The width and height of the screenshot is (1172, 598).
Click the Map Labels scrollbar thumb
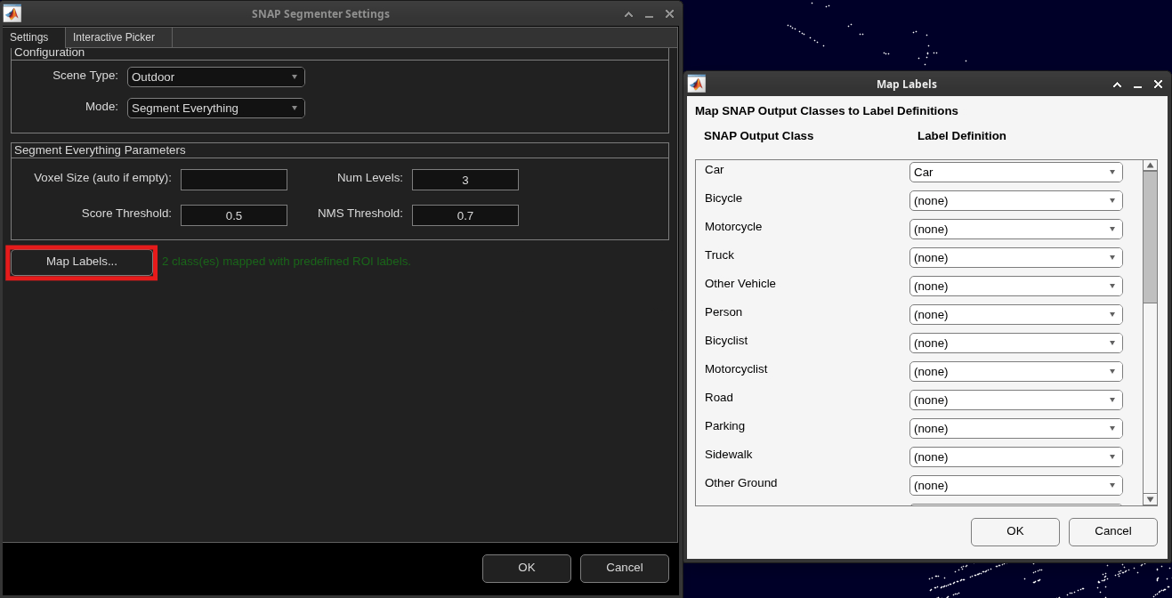pos(1150,237)
